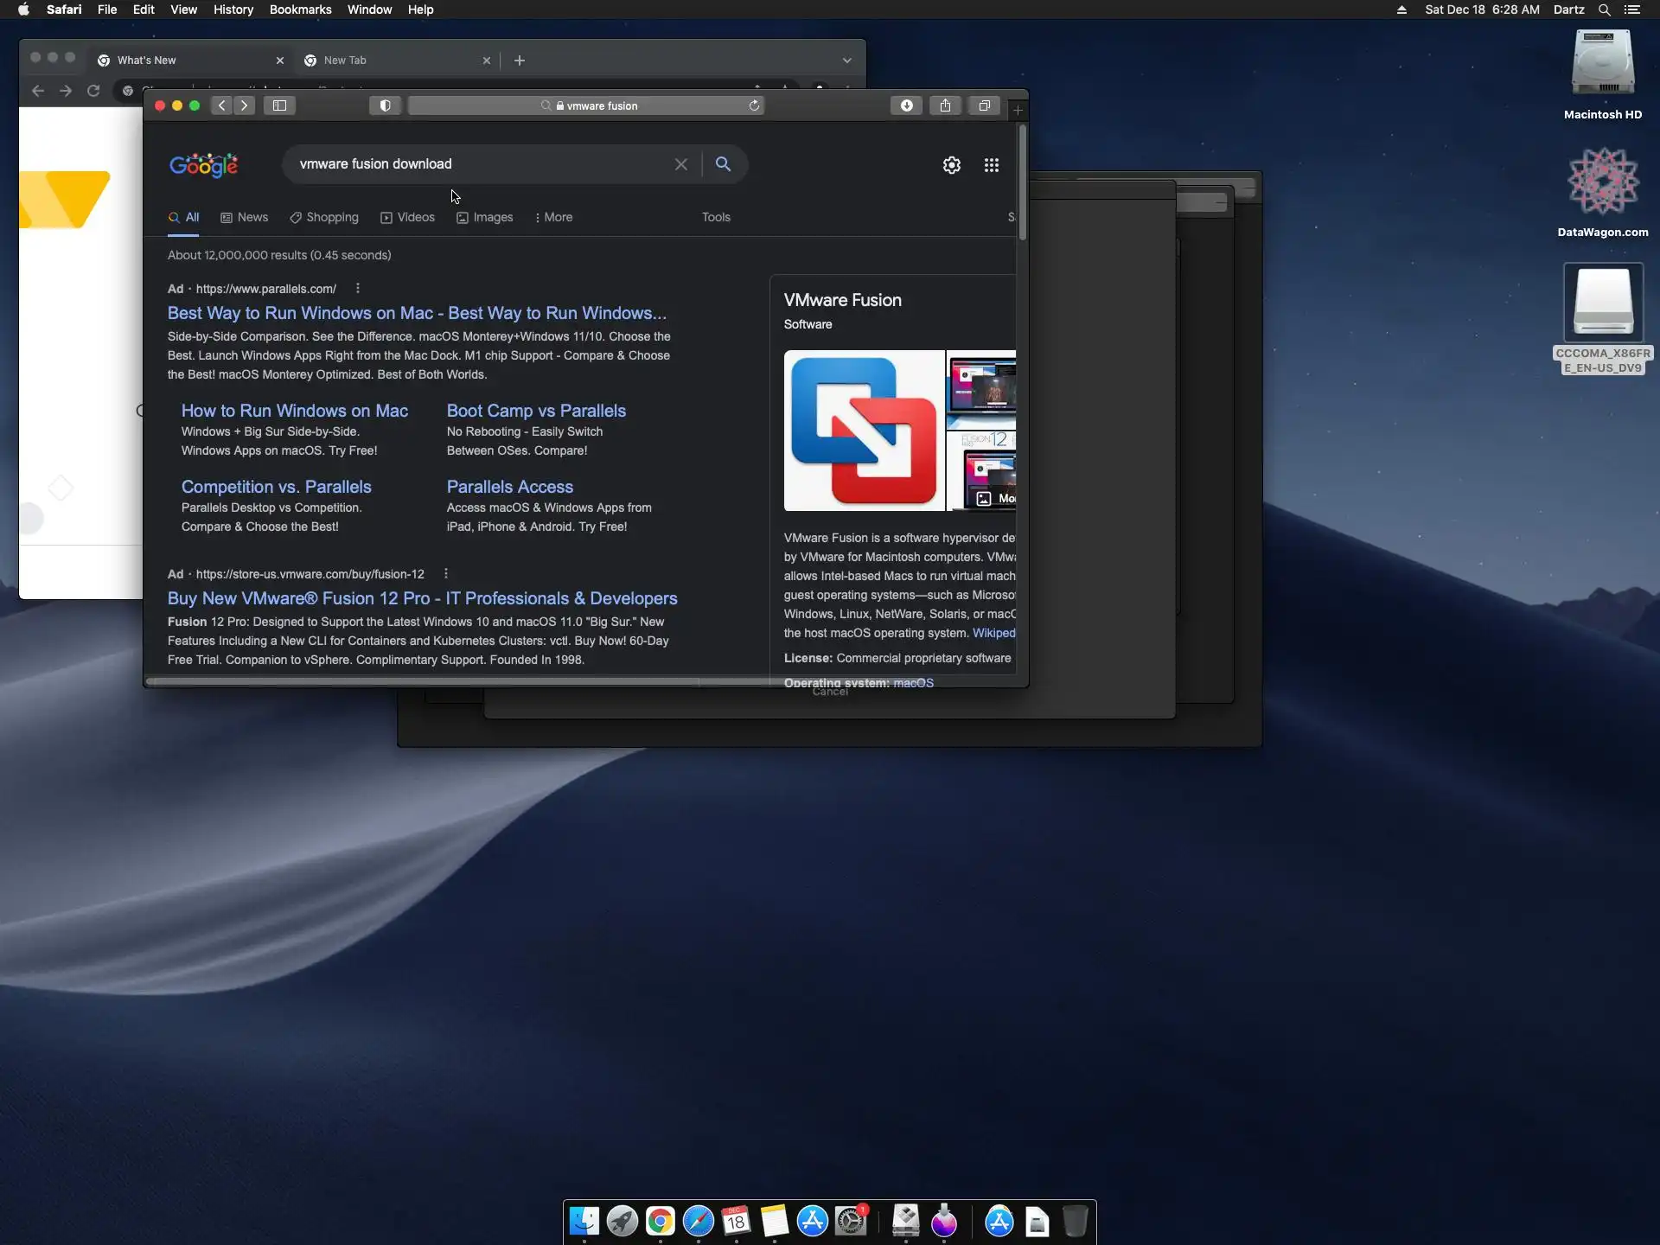Click the Safari sidebar toggle icon

(279, 105)
